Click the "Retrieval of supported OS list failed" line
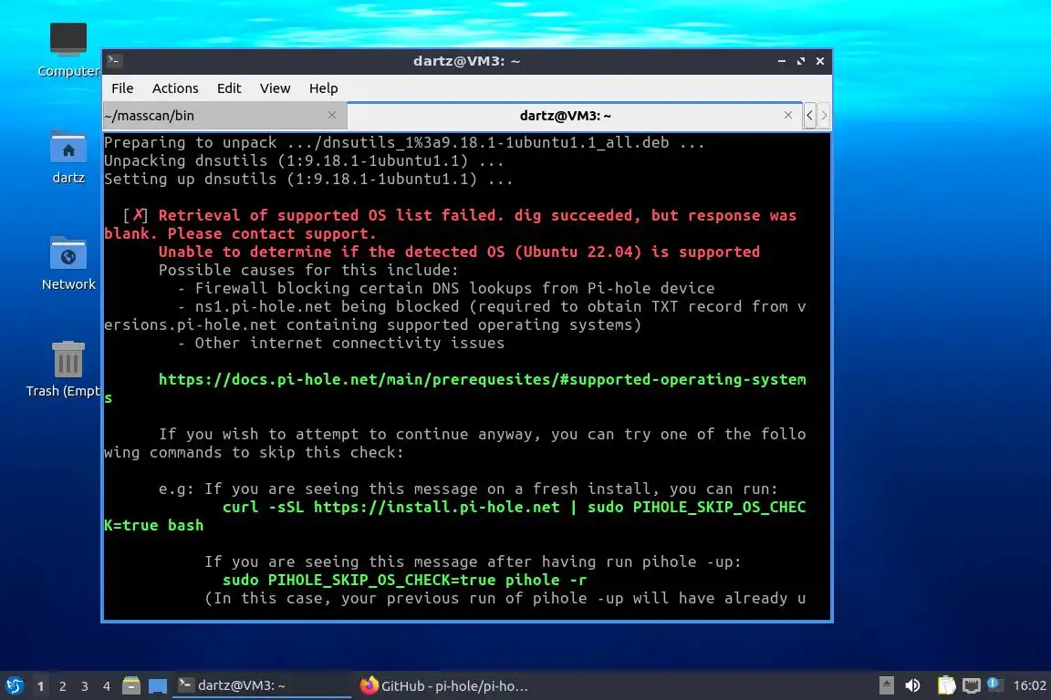This screenshot has height=700, width=1051. [477, 216]
